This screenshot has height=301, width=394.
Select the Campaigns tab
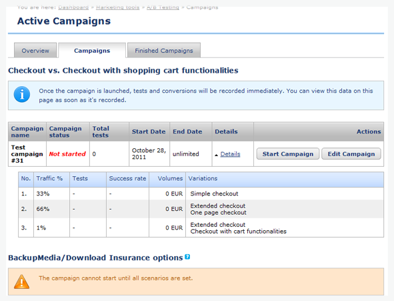[x=92, y=51]
